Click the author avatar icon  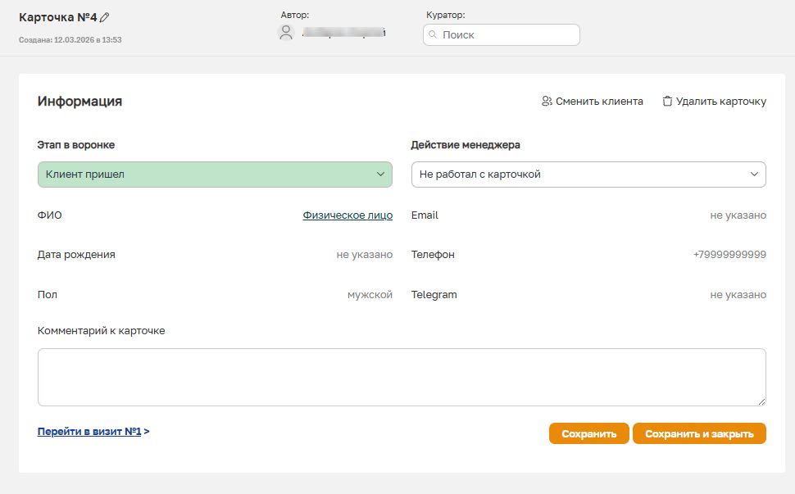pos(286,33)
